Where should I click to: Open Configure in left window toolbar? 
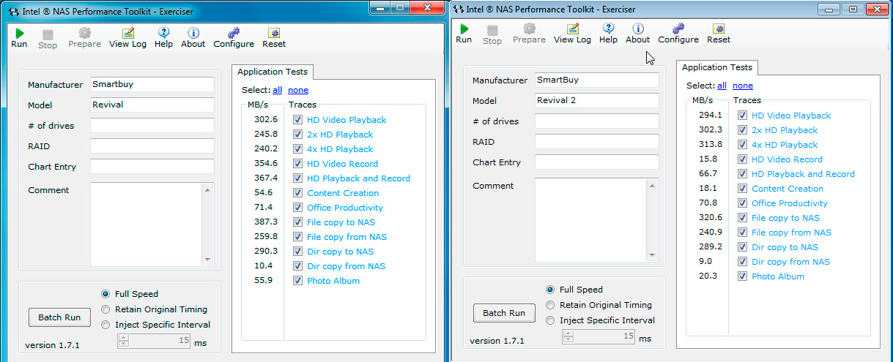click(234, 38)
